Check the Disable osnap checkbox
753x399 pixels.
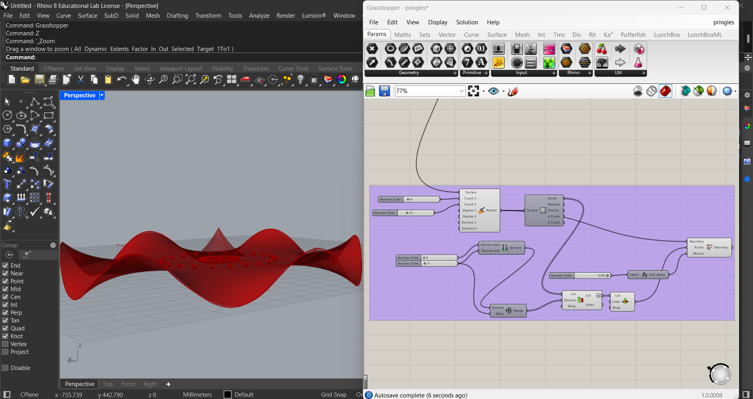(x=5, y=368)
